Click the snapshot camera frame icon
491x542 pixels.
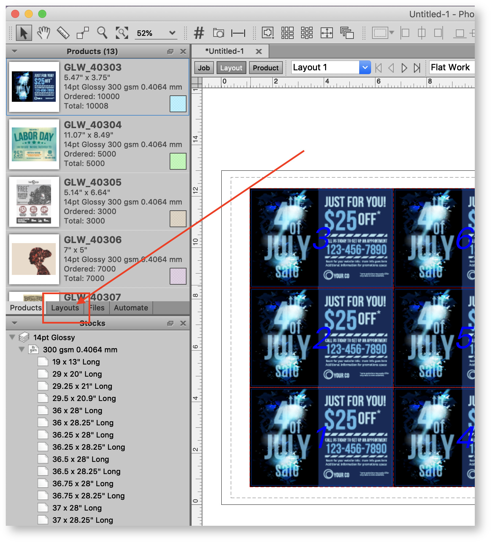[x=219, y=33]
